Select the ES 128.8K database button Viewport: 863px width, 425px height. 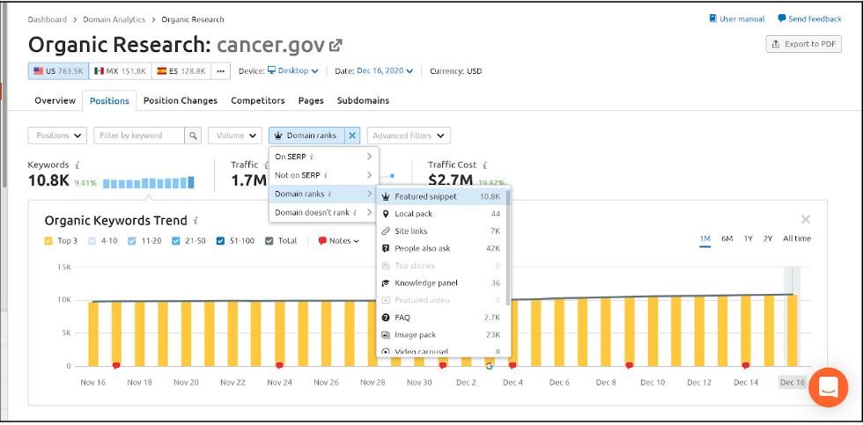point(181,71)
